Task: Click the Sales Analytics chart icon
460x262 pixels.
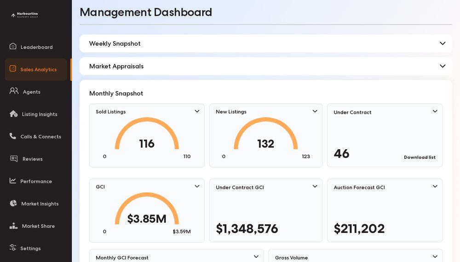Action: pyautogui.click(x=12, y=69)
